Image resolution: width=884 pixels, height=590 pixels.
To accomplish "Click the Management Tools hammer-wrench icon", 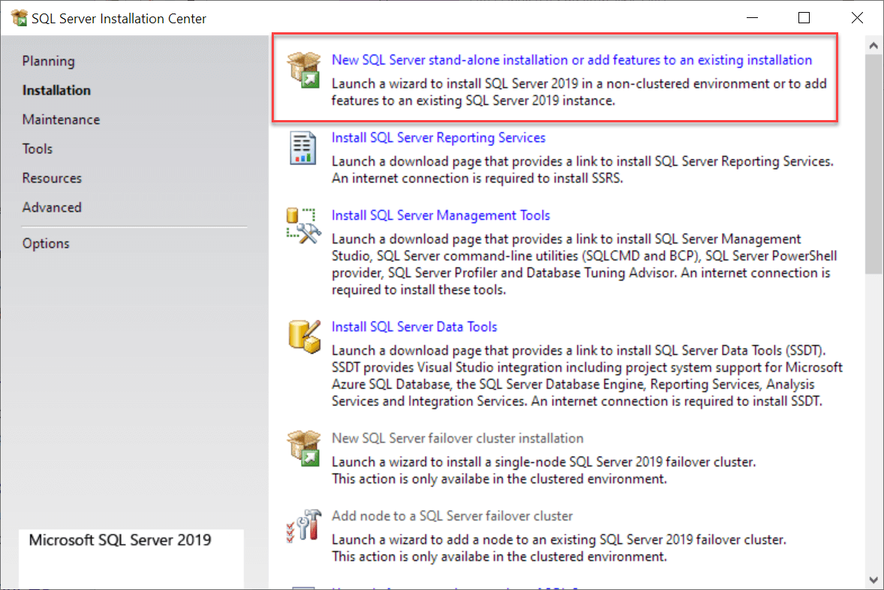I will (x=304, y=226).
